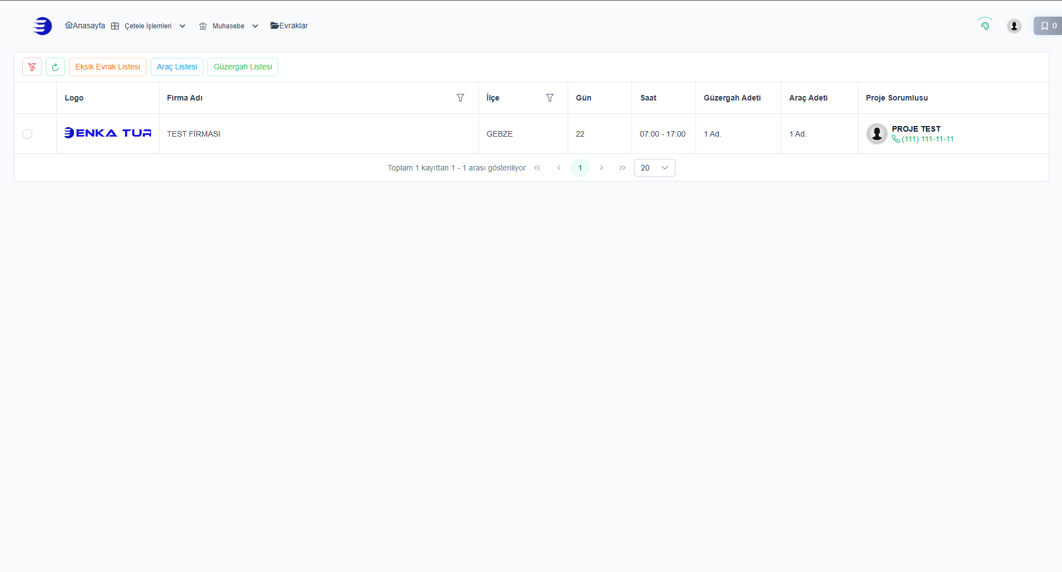
Task: Open Araç Listesi
Action: click(x=177, y=67)
